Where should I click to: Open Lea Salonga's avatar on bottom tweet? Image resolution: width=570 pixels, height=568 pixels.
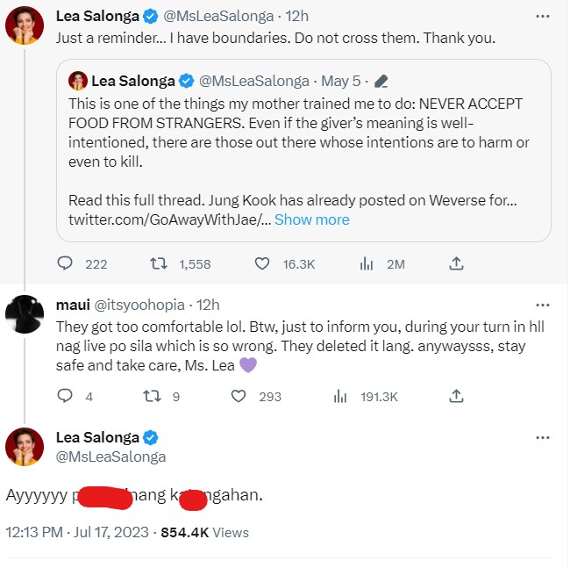(25, 448)
